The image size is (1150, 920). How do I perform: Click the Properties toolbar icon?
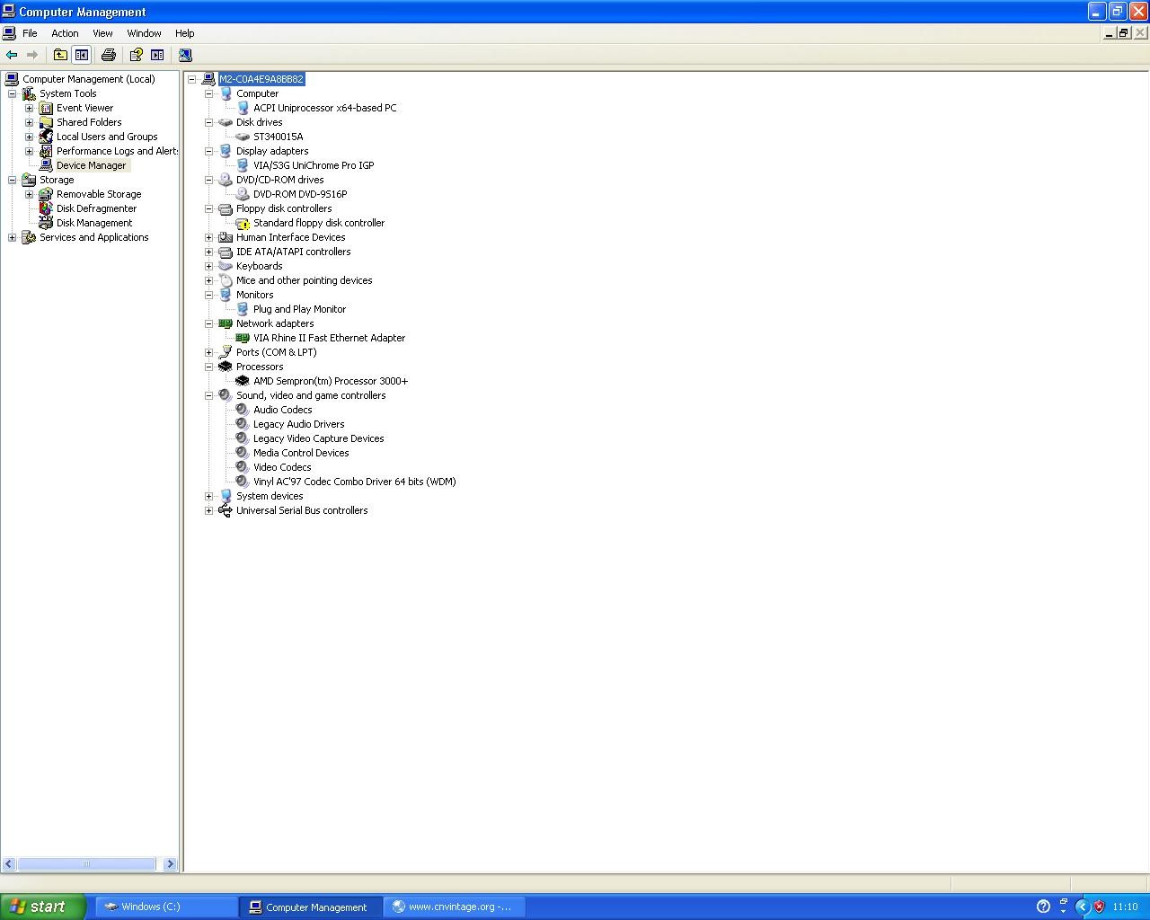[x=136, y=55]
